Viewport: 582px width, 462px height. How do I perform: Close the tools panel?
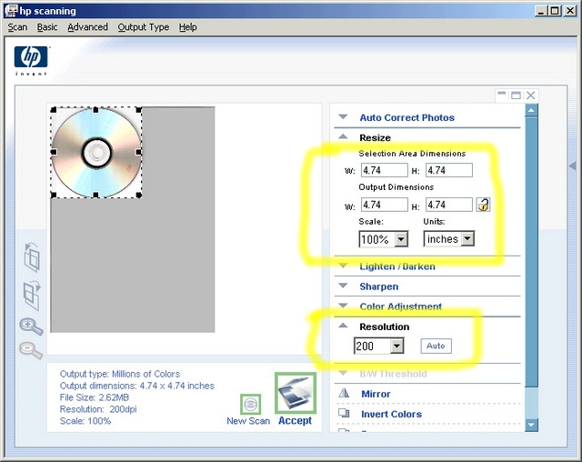tap(531, 95)
